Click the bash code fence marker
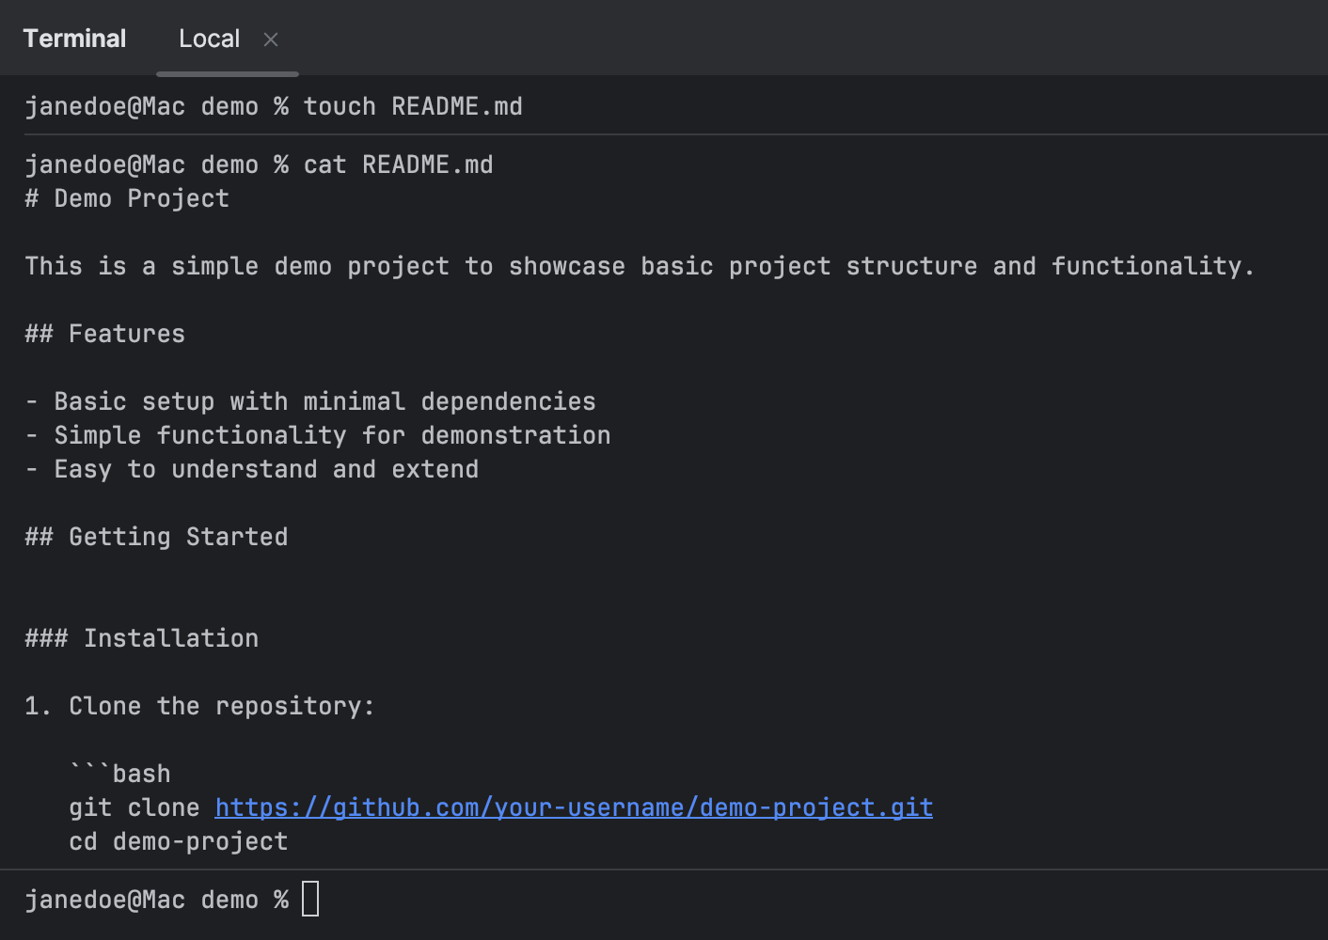Image resolution: width=1328 pixels, height=940 pixels. pyautogui.click(x=119, y=773)
